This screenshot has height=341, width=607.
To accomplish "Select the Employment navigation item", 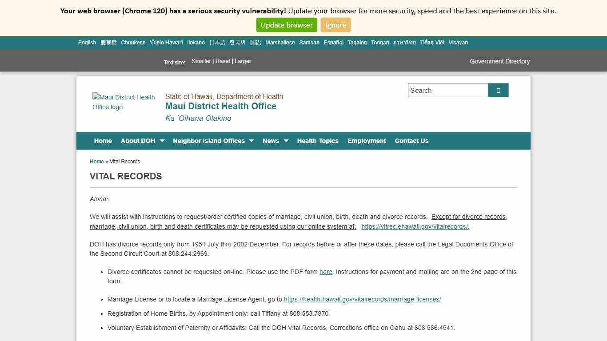I will [367, 141].
